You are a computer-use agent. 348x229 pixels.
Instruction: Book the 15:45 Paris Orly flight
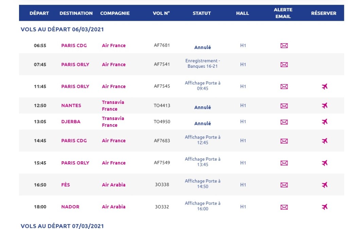325,163
